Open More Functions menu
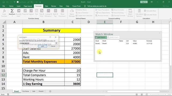 [x=62, y=13]
